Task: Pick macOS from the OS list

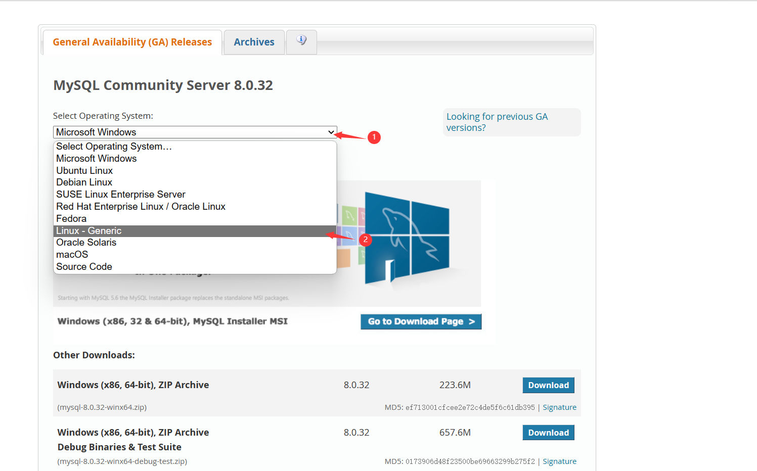Action: click(195, 255)
